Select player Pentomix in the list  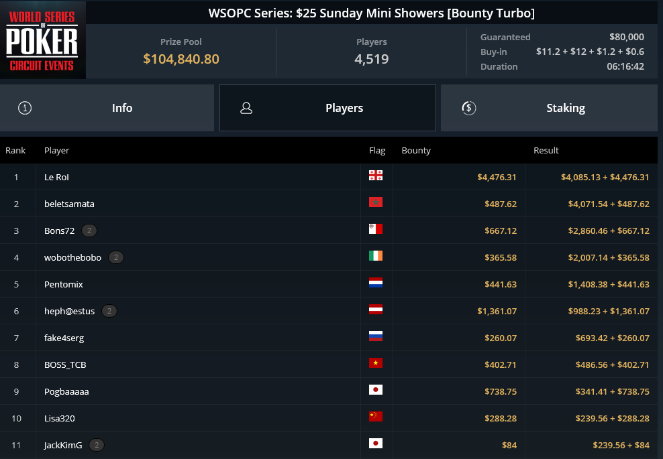329,284
